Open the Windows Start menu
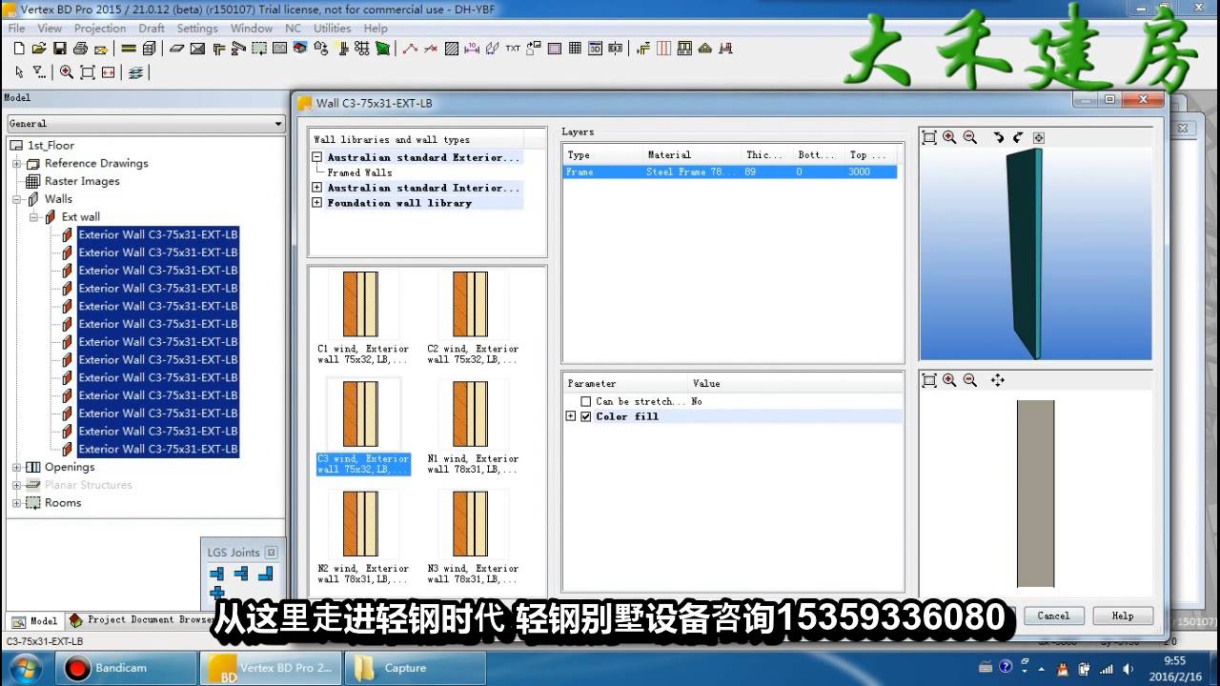The width and height of the screenshot is (1220, 686). click(25, 668)
